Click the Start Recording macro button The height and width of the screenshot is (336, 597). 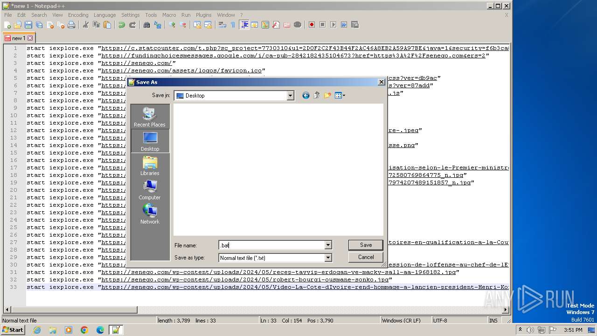[x=312, y=25]
